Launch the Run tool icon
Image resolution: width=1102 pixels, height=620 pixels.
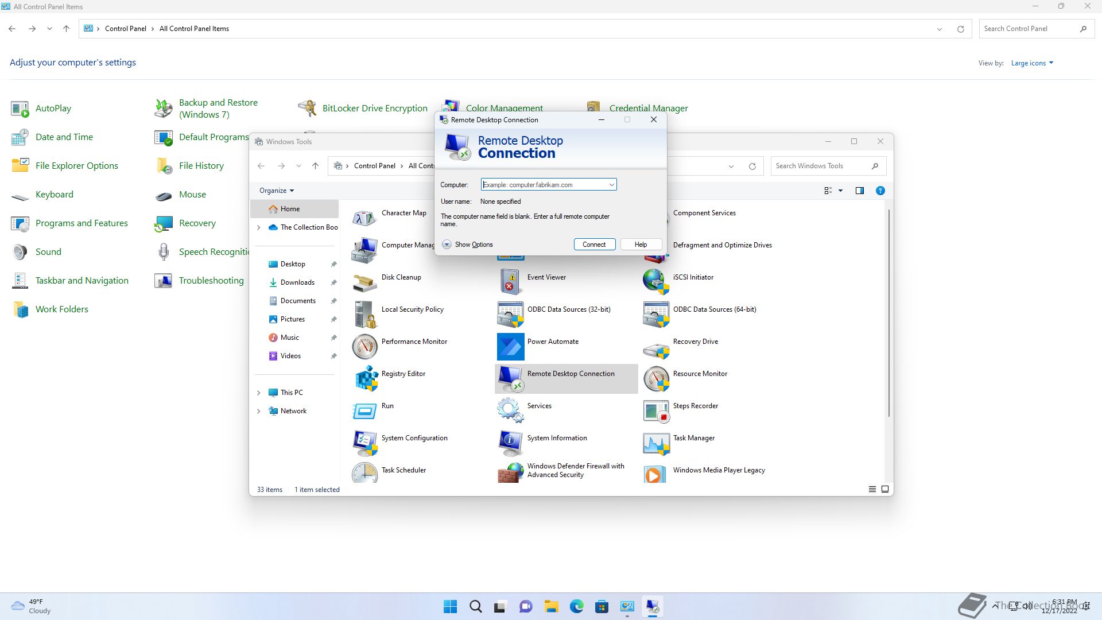click(x=365, y=412)
